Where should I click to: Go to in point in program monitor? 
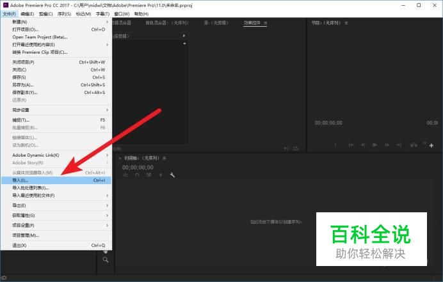tap(351, 145)
